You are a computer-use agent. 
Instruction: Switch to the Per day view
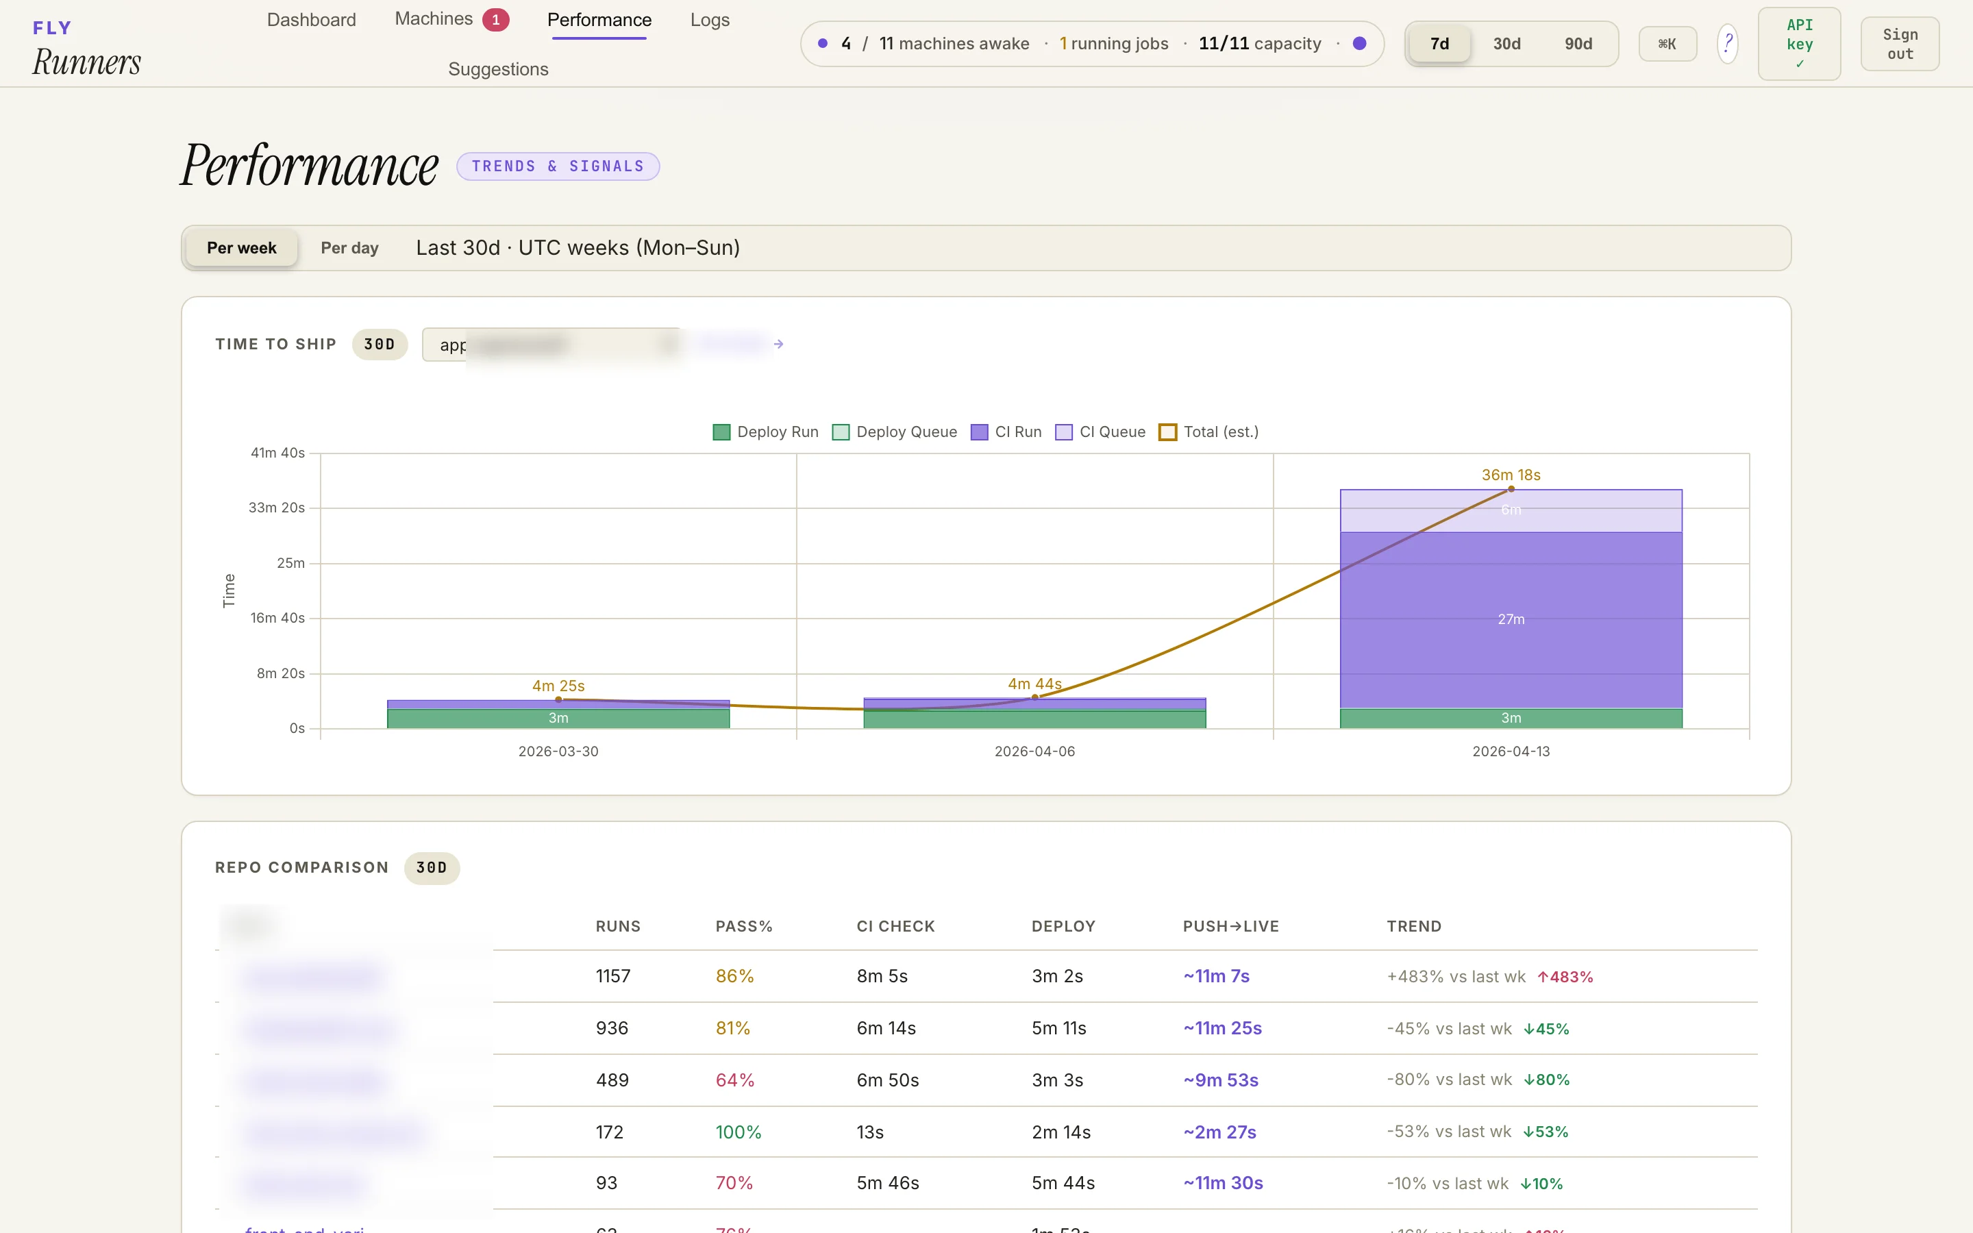[x=349, y=248]
